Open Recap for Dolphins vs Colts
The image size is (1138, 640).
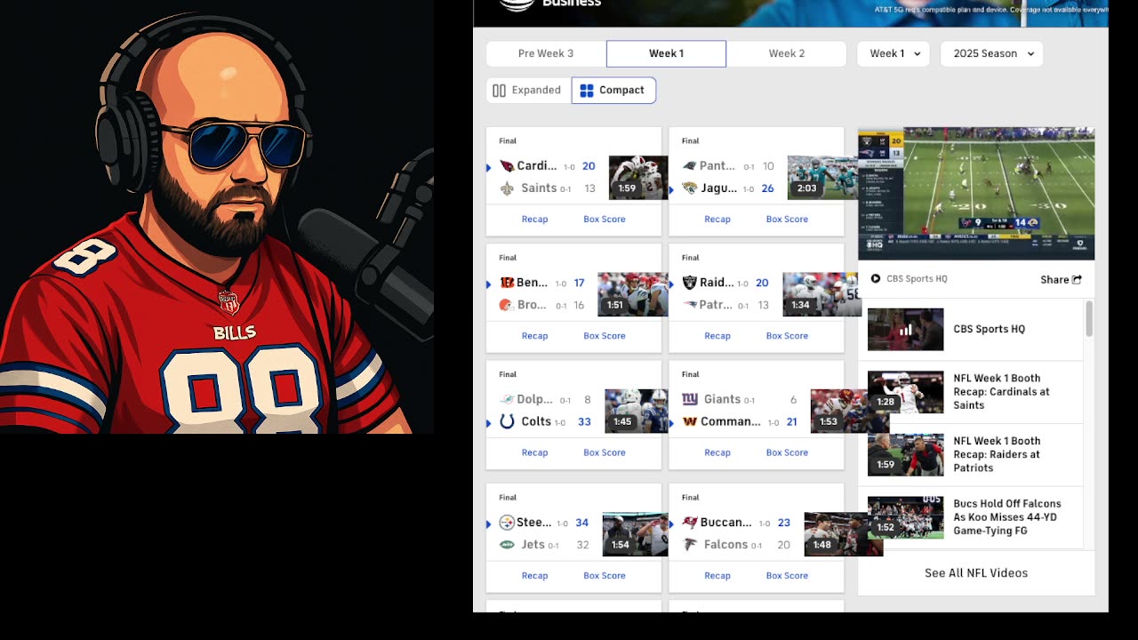pyautogui.click(x=534, y=452)
